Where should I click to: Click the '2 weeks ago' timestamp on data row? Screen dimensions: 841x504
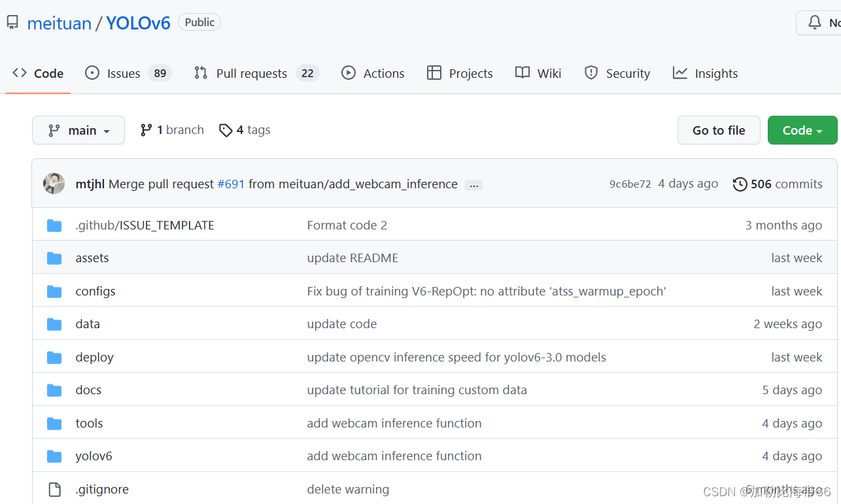coord(787,324)
